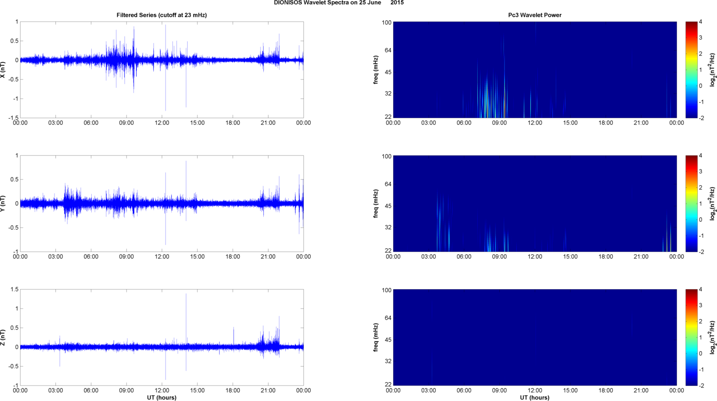
Task: Click the colorbar beside the top spectrogram
Action: pos(691,69)
